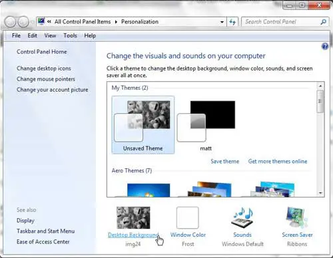Open Taskbar and Start Menu link

45,231
